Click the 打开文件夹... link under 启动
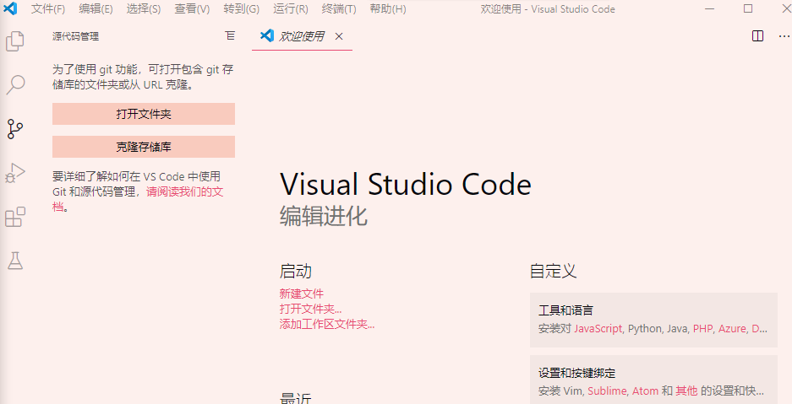 [x=311, y=309]
